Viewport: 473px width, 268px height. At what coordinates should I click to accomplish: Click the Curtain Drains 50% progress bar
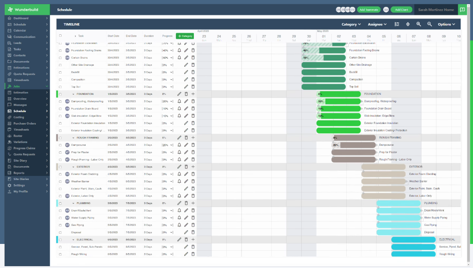click(x=324, y=58)
